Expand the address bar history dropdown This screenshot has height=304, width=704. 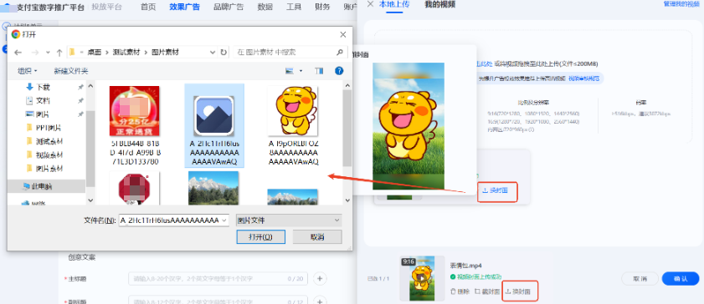click(x=213, y=53)
